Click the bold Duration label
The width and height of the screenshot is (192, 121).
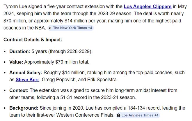(20, 51)
